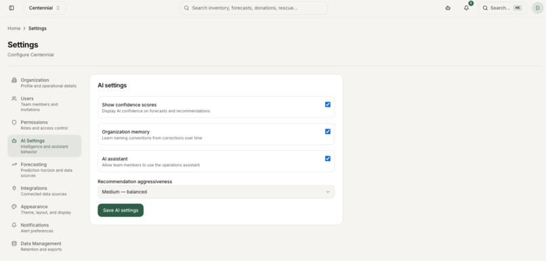The width and height of the screenshot is (546, 261).
Task: Click the Save AI settings button
Action: [x=121, y=210]
